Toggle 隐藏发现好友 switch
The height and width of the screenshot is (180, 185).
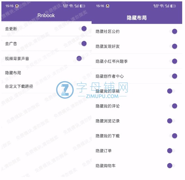(173, 46)
